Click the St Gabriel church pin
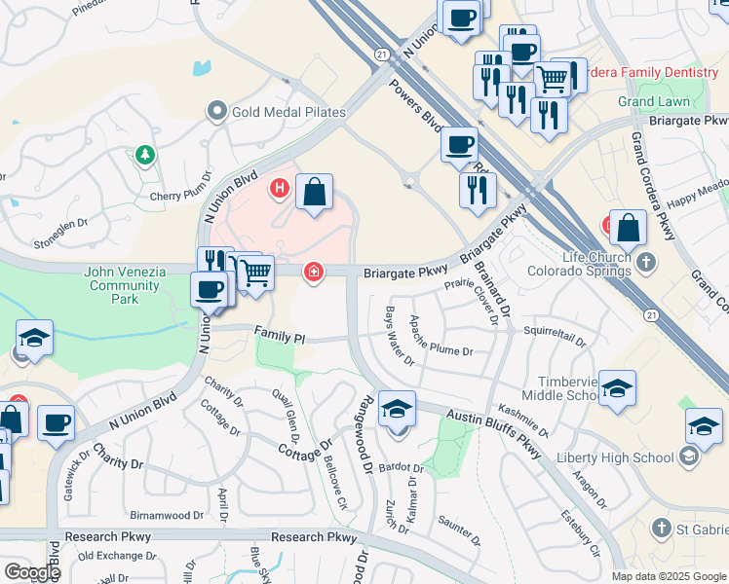 tap(661, 529)
